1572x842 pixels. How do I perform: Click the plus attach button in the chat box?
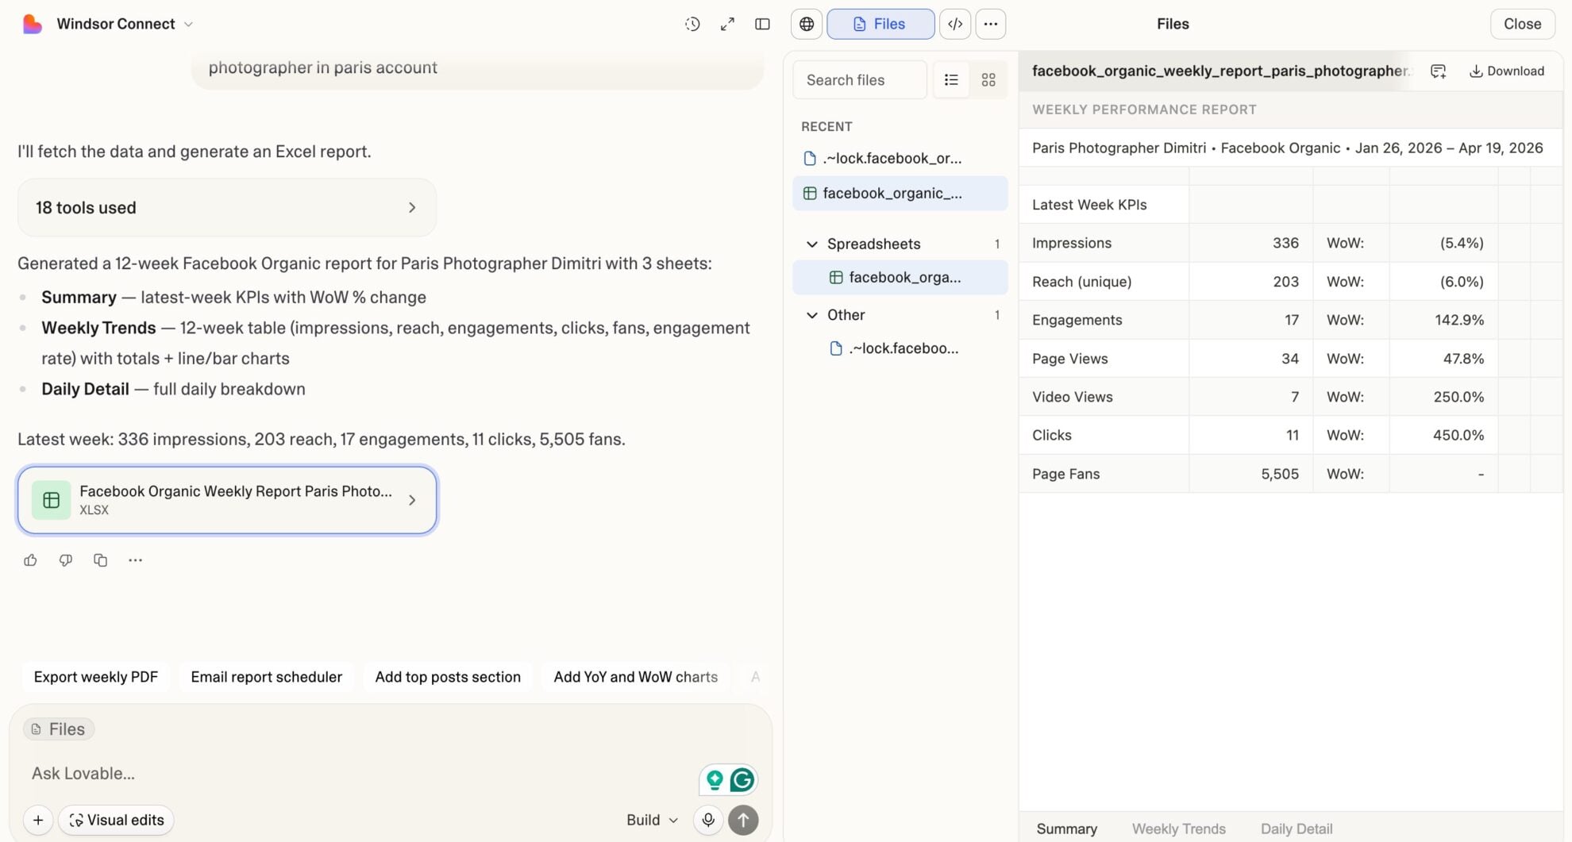[38, 820]
